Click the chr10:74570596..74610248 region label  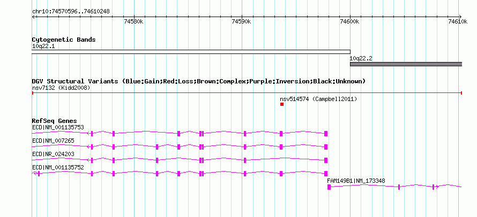[71, 12]
